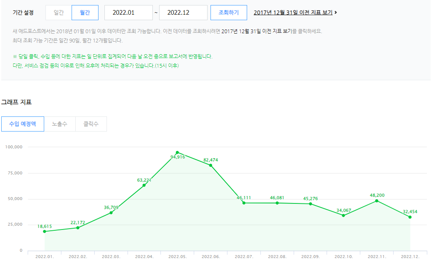Click the 2022.11 data point 48,200
Image resolution: width=437 pixels, height=261 pixels.
click(377, 201)
